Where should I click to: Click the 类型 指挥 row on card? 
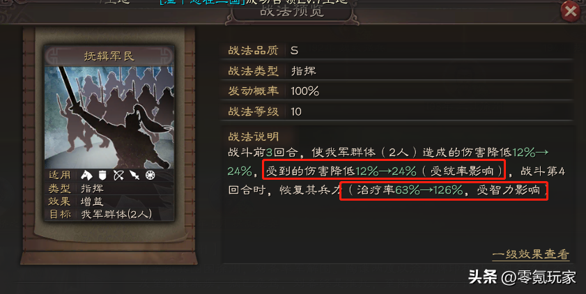(x=109, y=188)
